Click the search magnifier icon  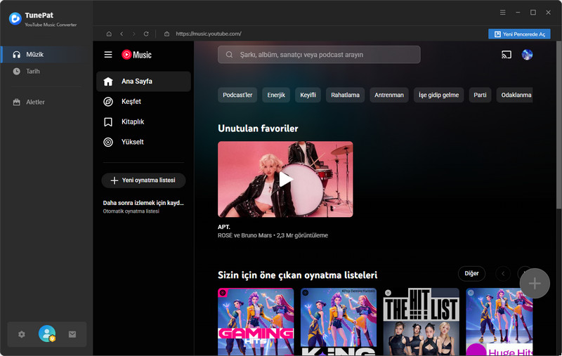[x=230, y=55]
